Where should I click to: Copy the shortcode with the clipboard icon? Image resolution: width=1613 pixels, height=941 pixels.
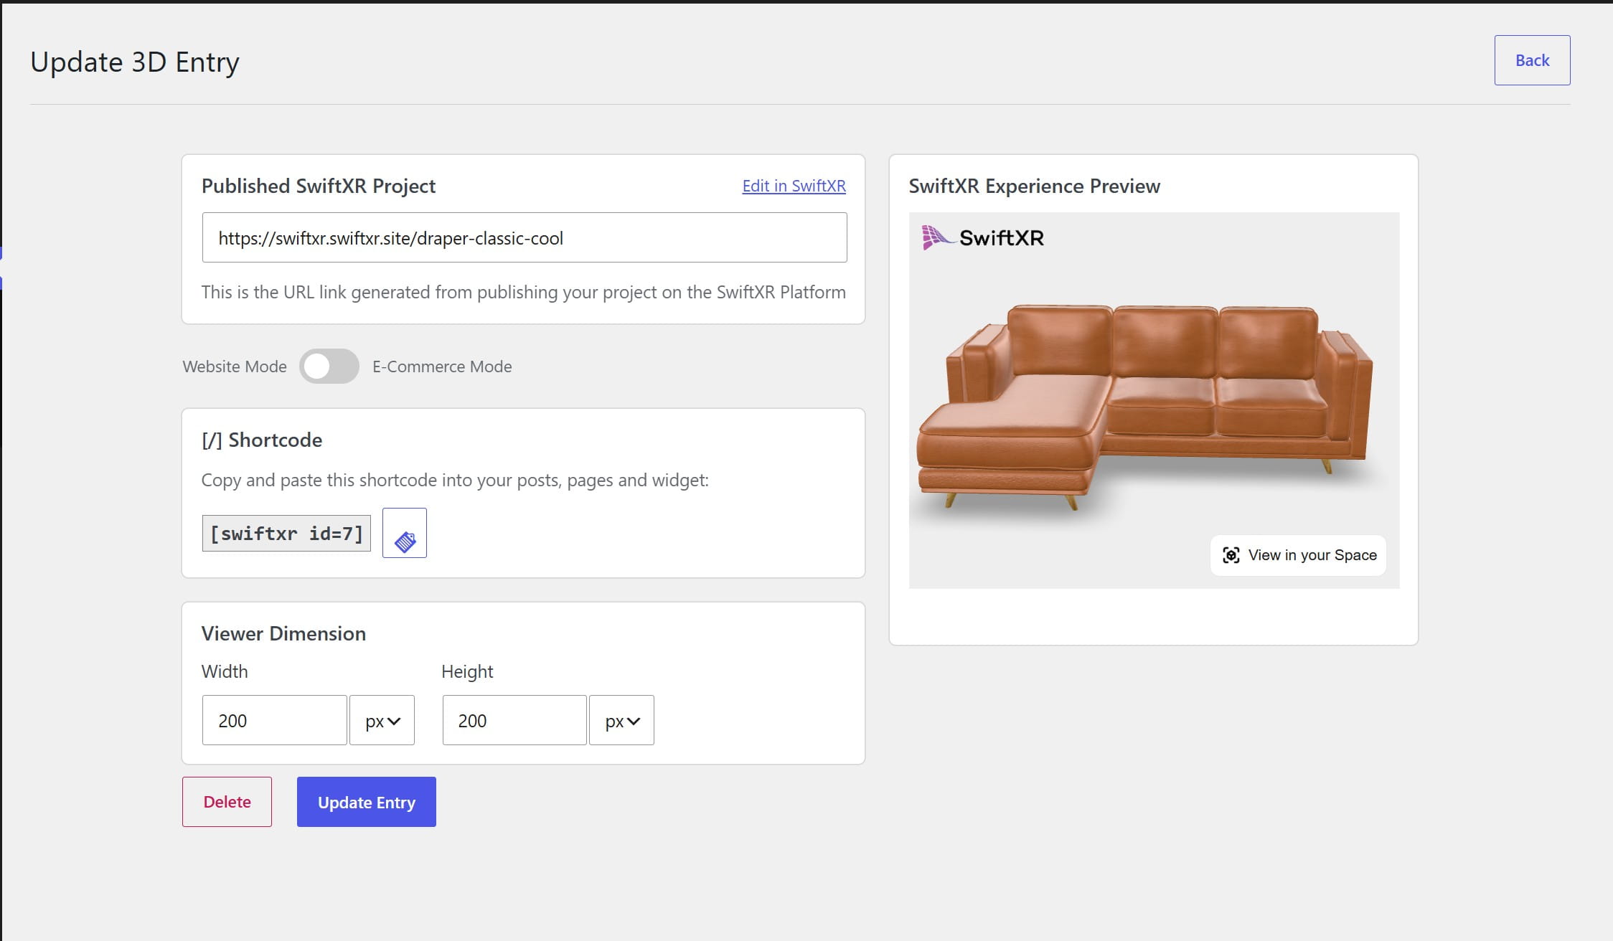coord(404,533)
